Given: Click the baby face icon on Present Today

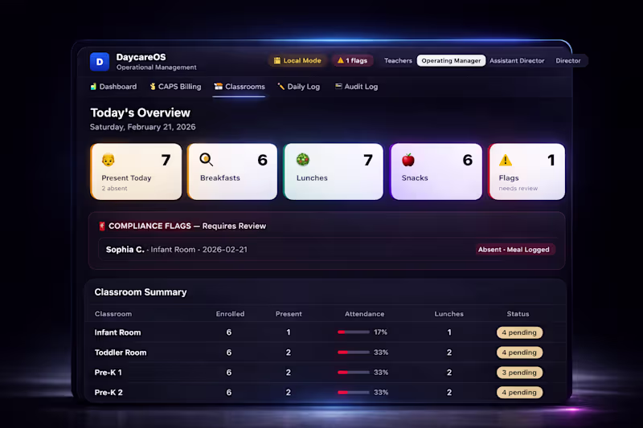Looking at the screenshot, I should 109,160.
